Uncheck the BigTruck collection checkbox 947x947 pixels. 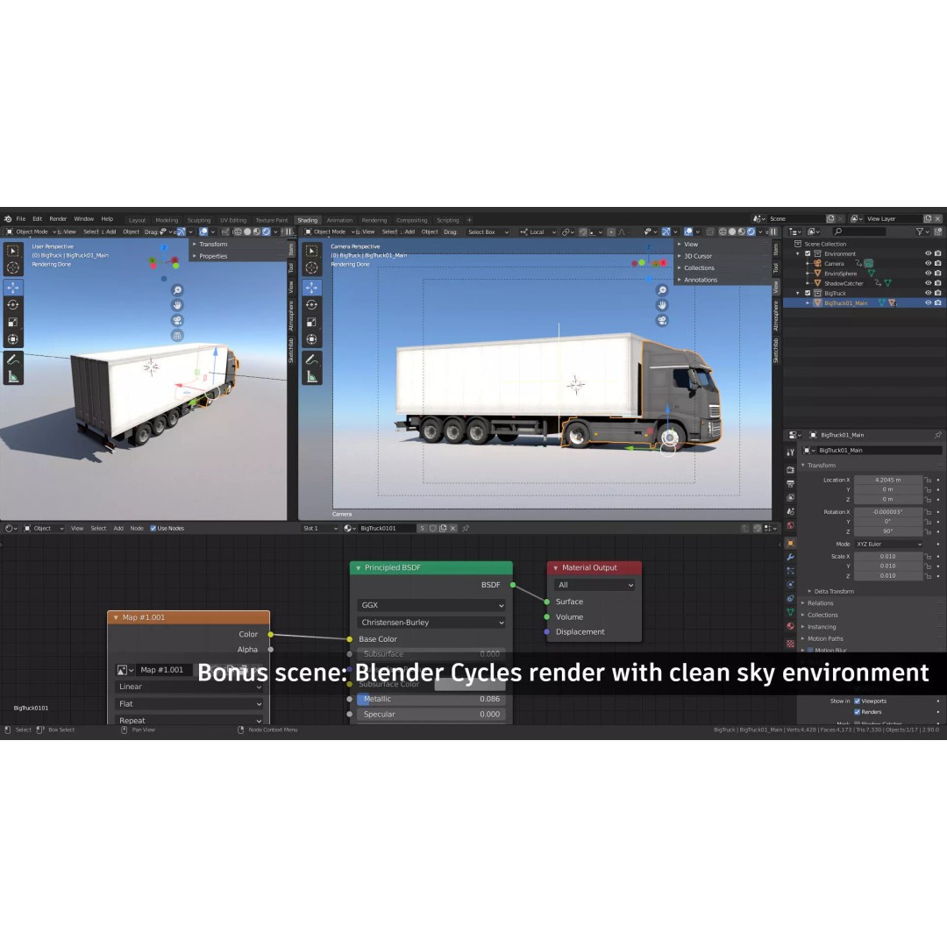808,294
